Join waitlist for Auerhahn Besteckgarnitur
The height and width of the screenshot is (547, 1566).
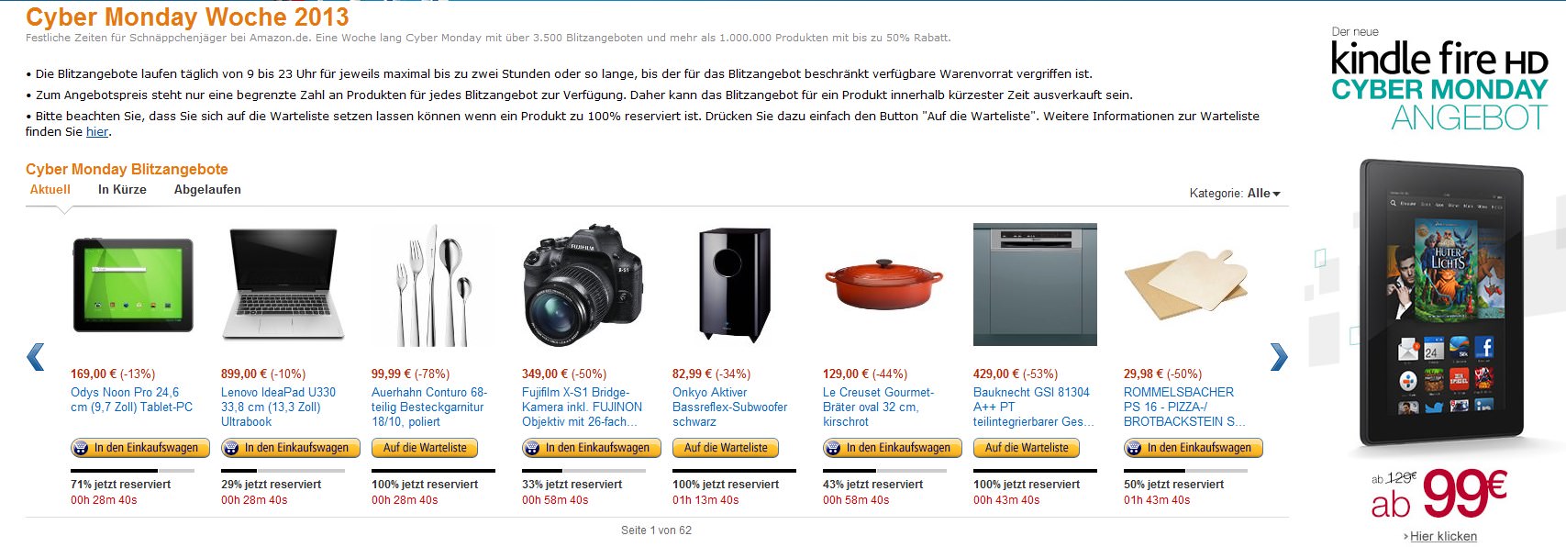click(425, 448)
